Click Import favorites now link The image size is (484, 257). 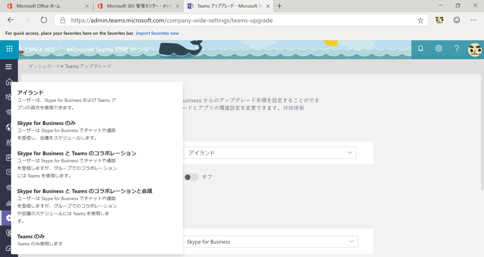(157, 33)
